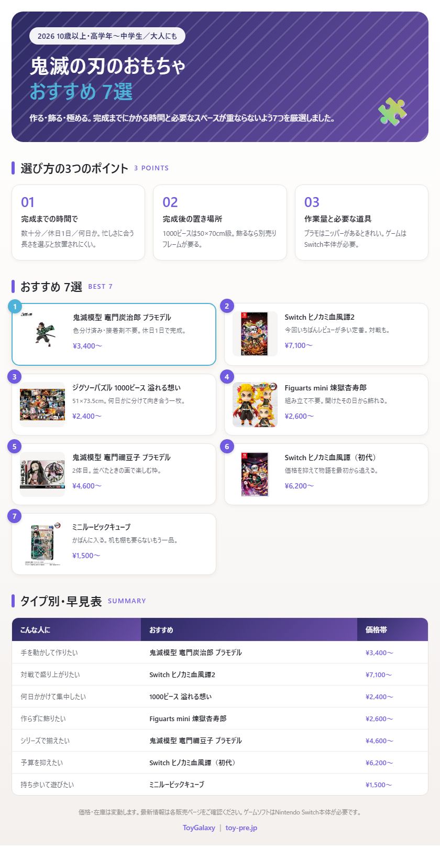Click Switch ヒノカミ血風譚（初代） card title

[x=331, y=458]
